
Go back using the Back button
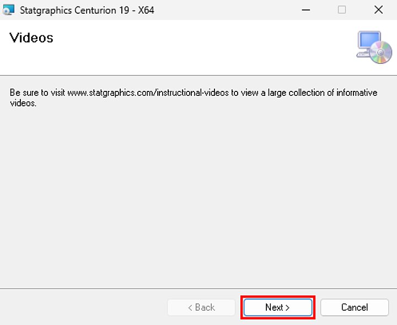tap(201, 307)
